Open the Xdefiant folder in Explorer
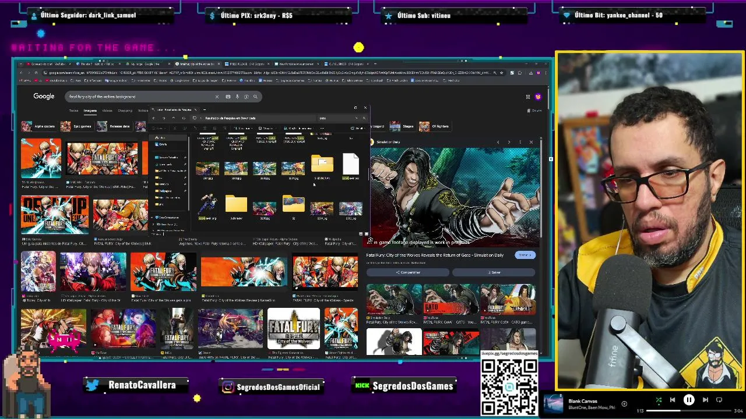This screenshot has width=746, height=419. point(236,204)
